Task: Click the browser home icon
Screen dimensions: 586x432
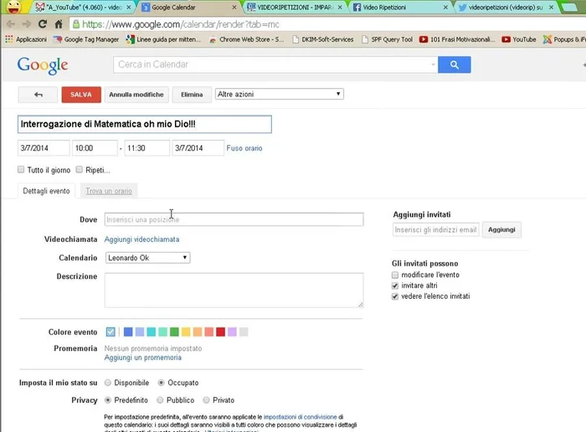Action: tap(59, 24)
